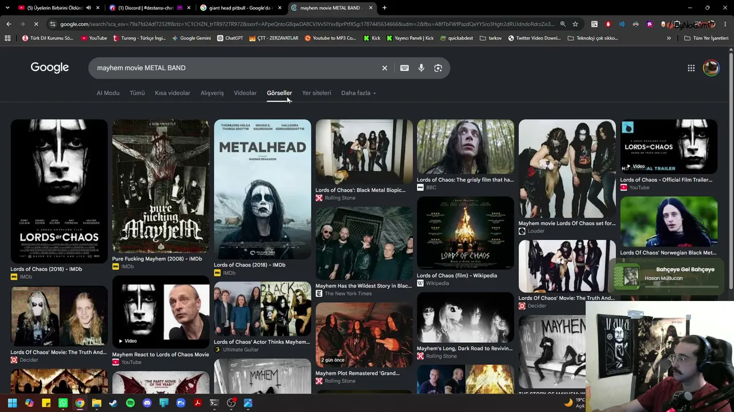The width and height of the screenshot is (734, 412).
Task: Open the red hand ad blocker extension
Action: point(608,24)
